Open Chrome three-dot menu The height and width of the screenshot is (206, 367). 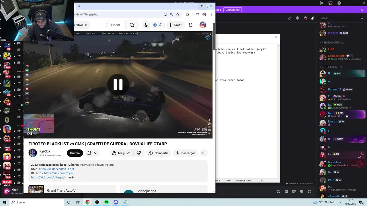click(211, 14)
